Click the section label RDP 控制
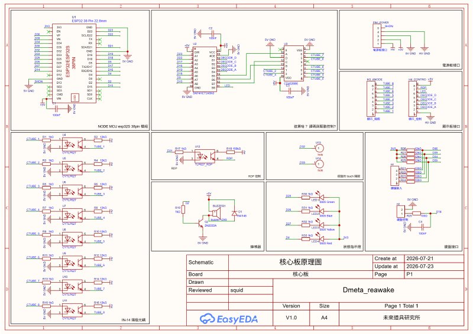The width and height of the screenshot is (473, 334). (x=254, y=176)
